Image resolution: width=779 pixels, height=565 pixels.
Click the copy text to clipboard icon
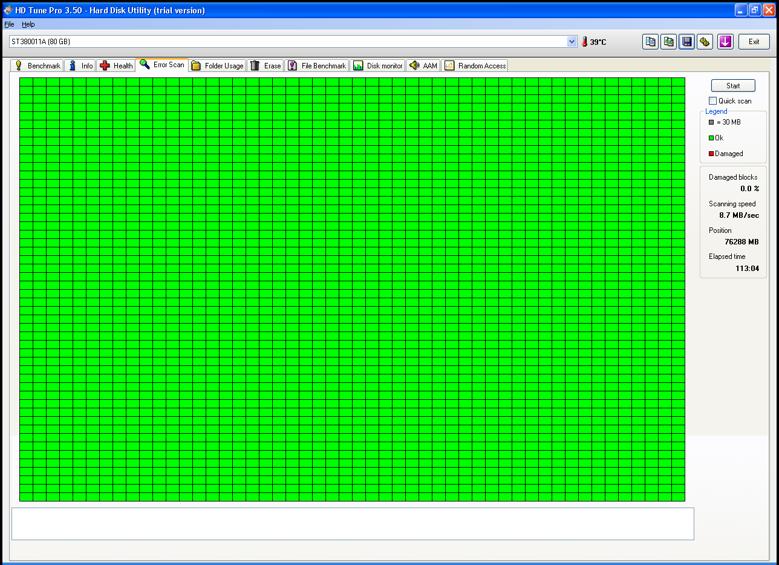click(650, 42)
